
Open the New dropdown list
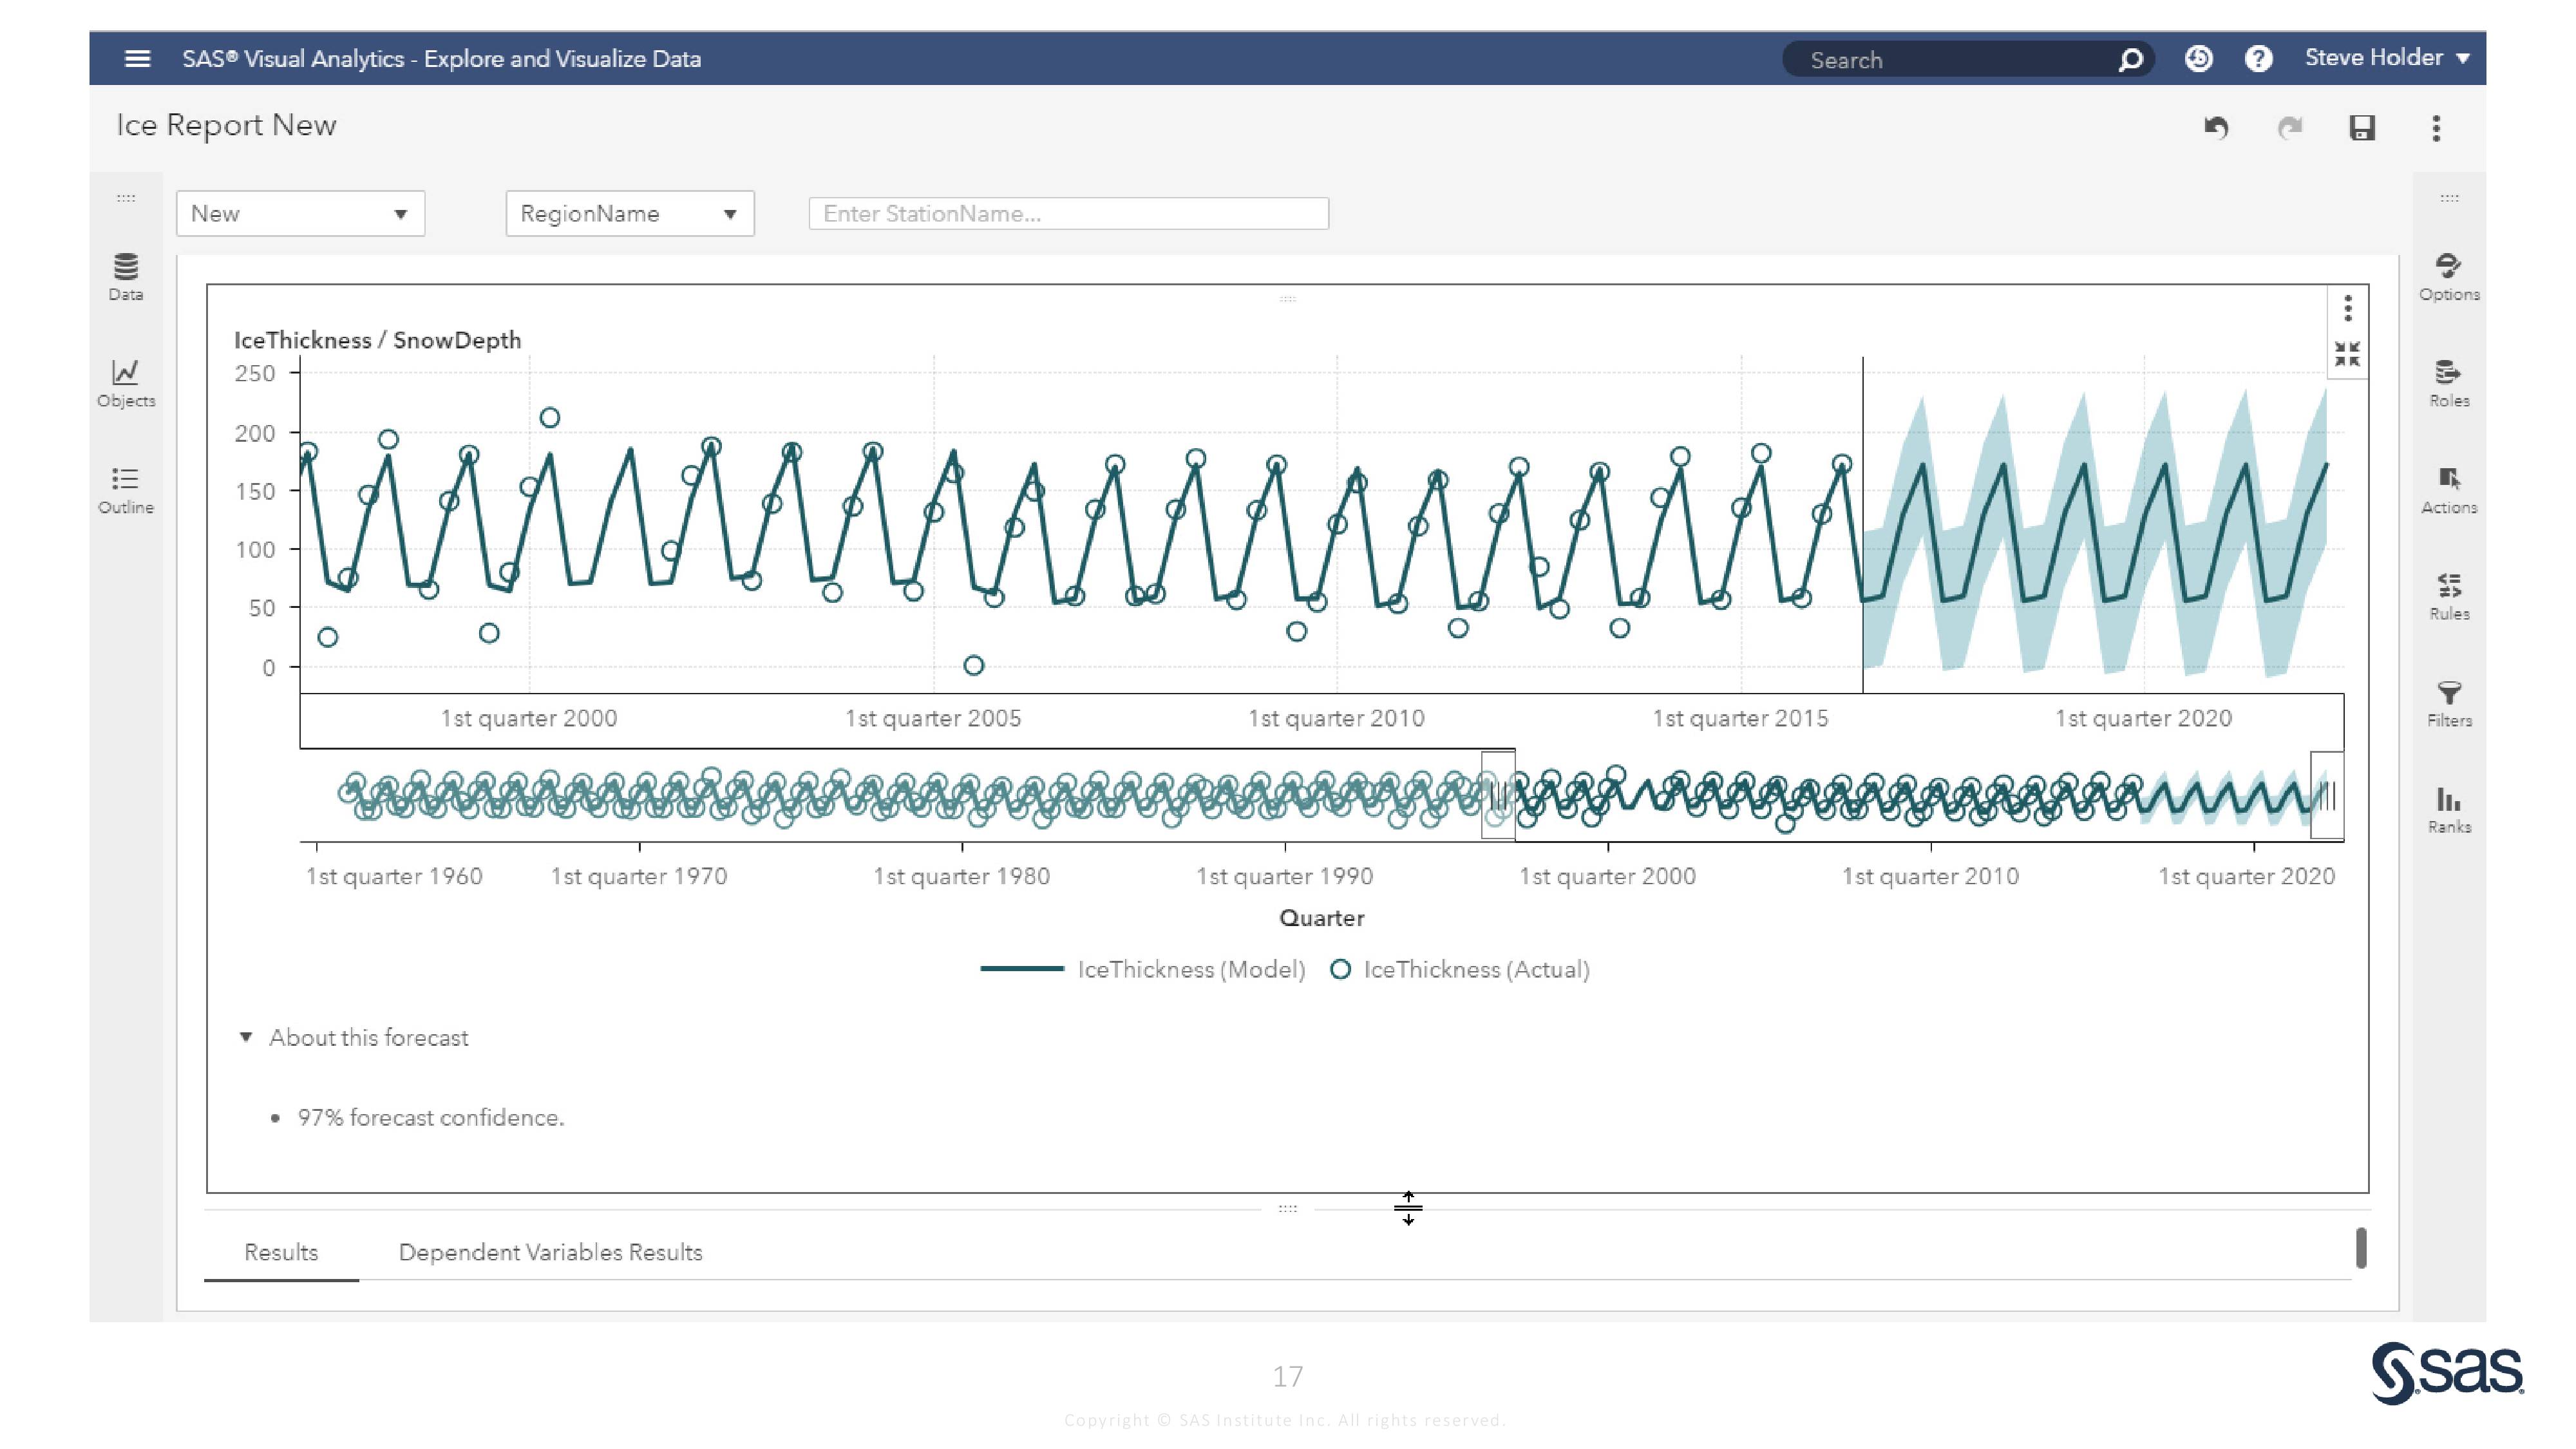point(300,214)
